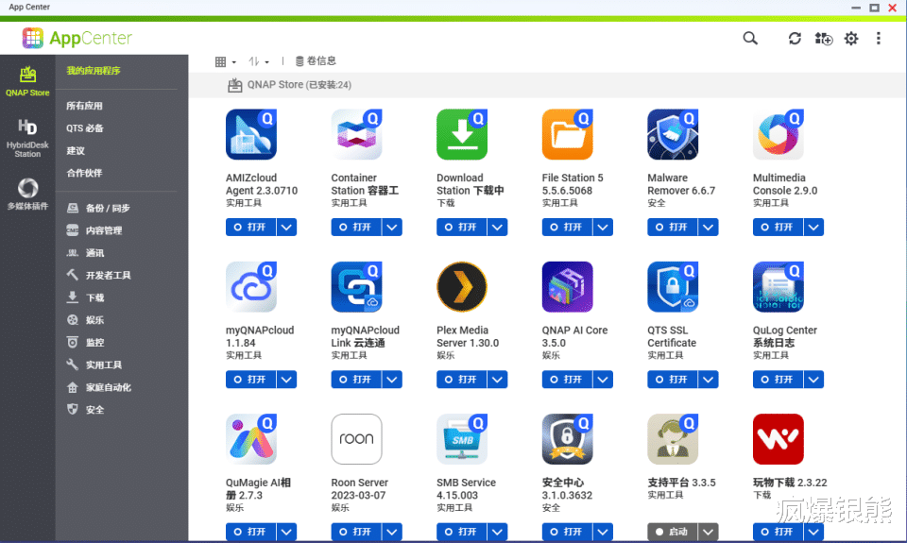The width and height of the screenshot is (907, 543).
Task: Open the sort order dropdown
Action: (259, 61)
